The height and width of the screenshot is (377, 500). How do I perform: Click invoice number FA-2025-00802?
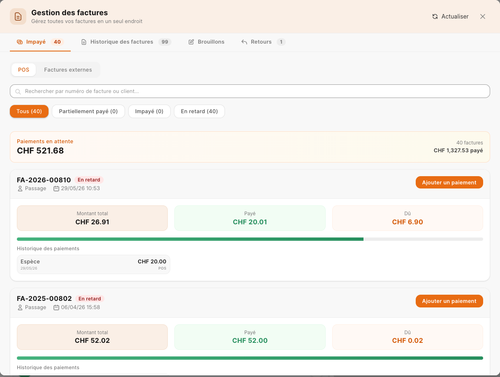[44, 298]
